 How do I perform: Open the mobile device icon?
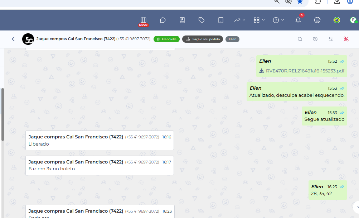(221, 20)
